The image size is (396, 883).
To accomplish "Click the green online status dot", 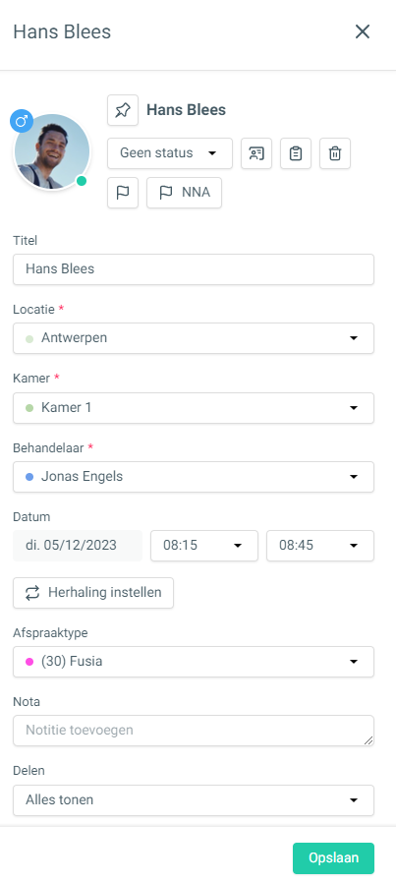I will tap(82, 181).
